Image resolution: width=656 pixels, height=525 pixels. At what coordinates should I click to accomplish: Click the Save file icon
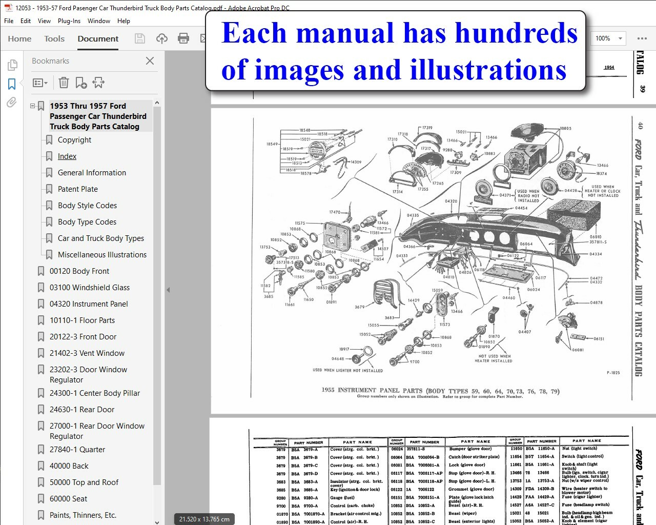click(139, 38)
